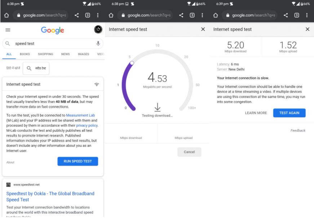The image size is (314, 218).
Task: Tap the speed gauge needle handle
Action: [x=132, y=63]
